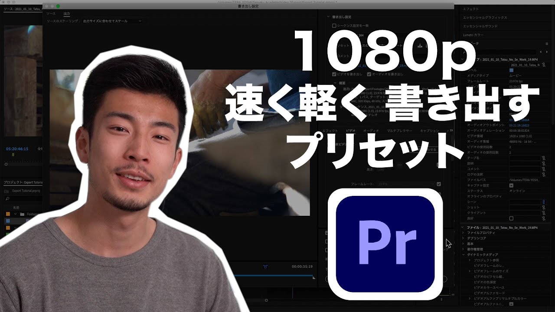
Task: Click the clip name field in metadata
Action: 525,65
